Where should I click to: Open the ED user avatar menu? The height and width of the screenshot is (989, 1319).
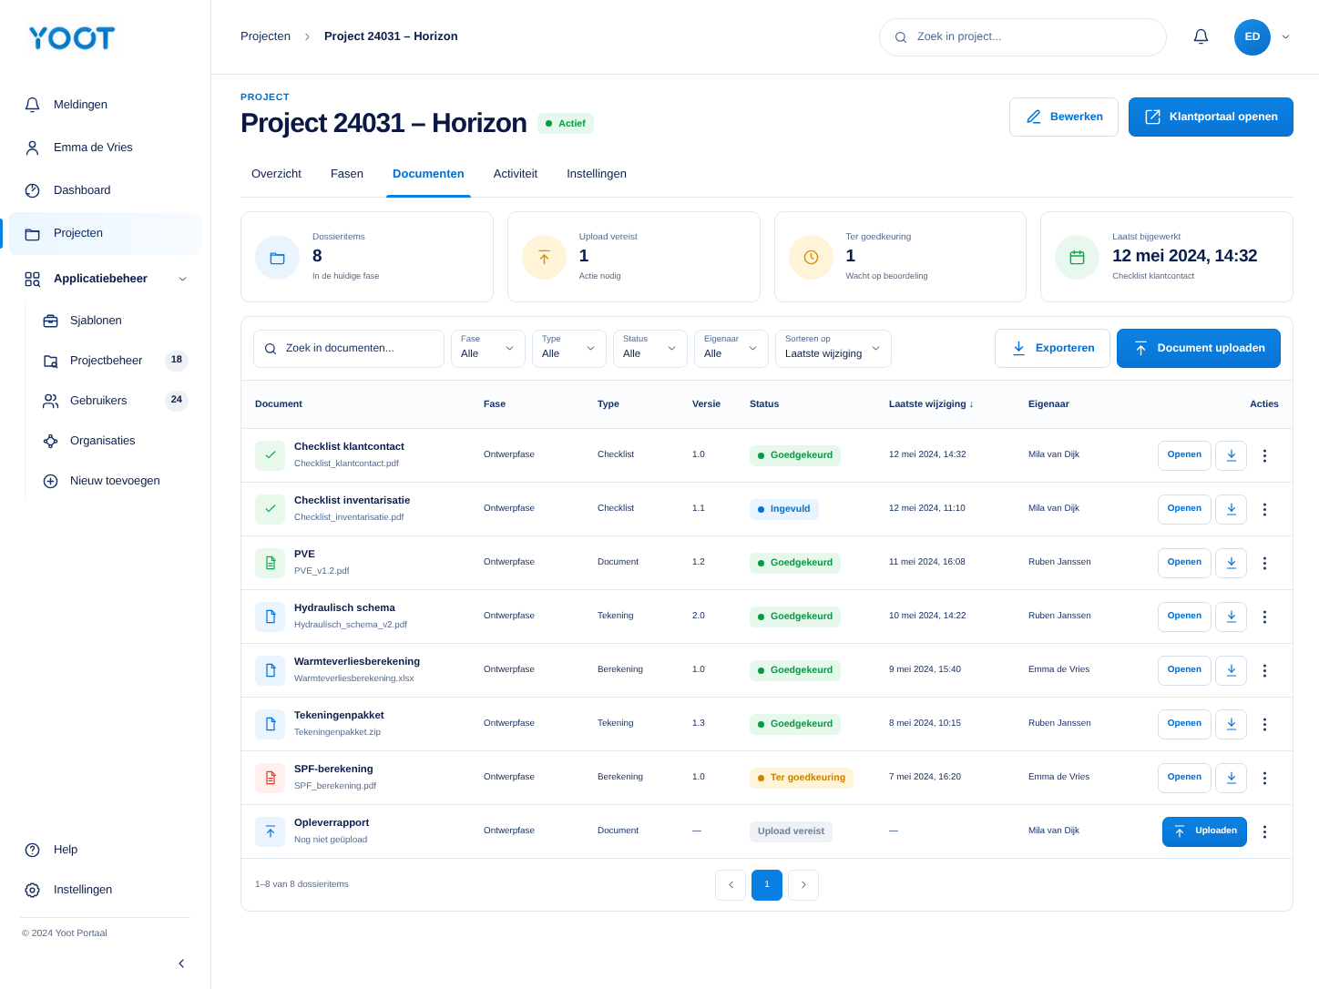click(x=1252, y=37)
